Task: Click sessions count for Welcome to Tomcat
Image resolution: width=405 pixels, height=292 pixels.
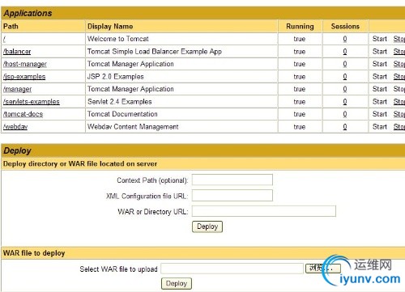Action: pos(345,39)
